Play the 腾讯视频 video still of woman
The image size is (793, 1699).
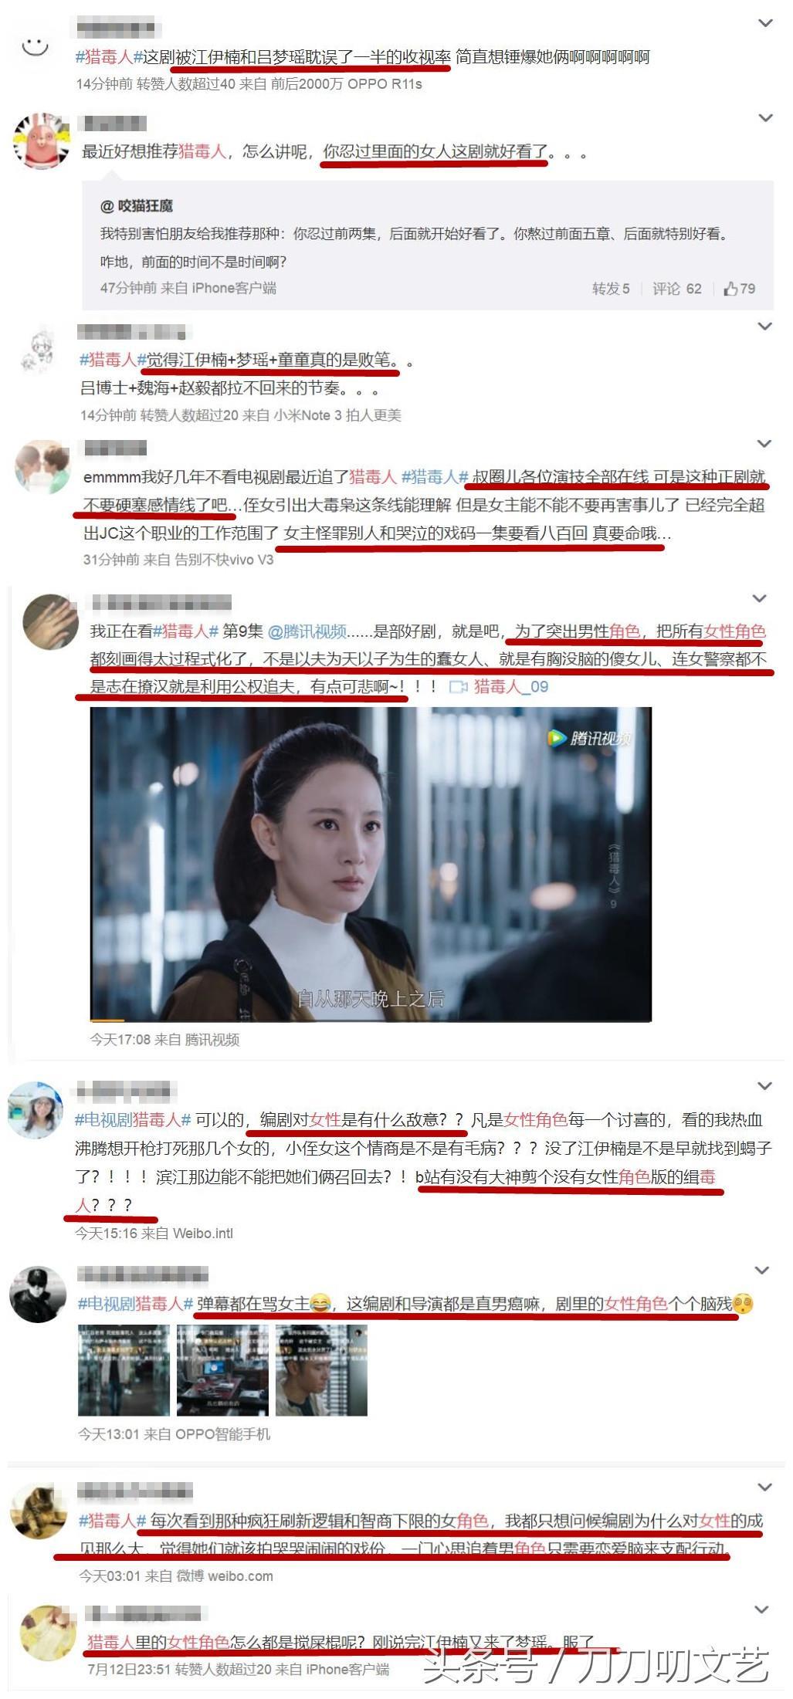[371, 864]
